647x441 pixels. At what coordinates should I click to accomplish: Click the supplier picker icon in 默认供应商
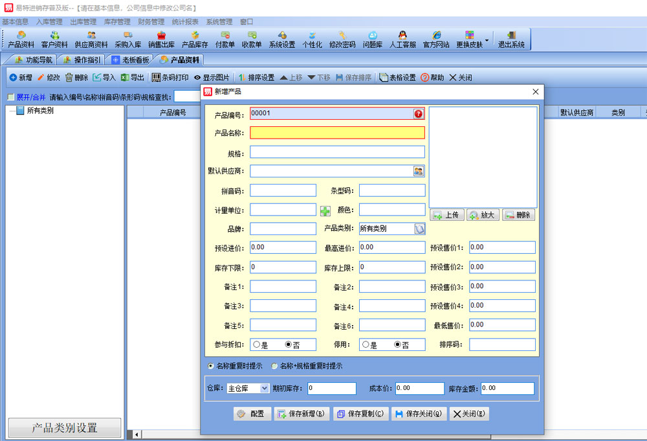point(419,172)
